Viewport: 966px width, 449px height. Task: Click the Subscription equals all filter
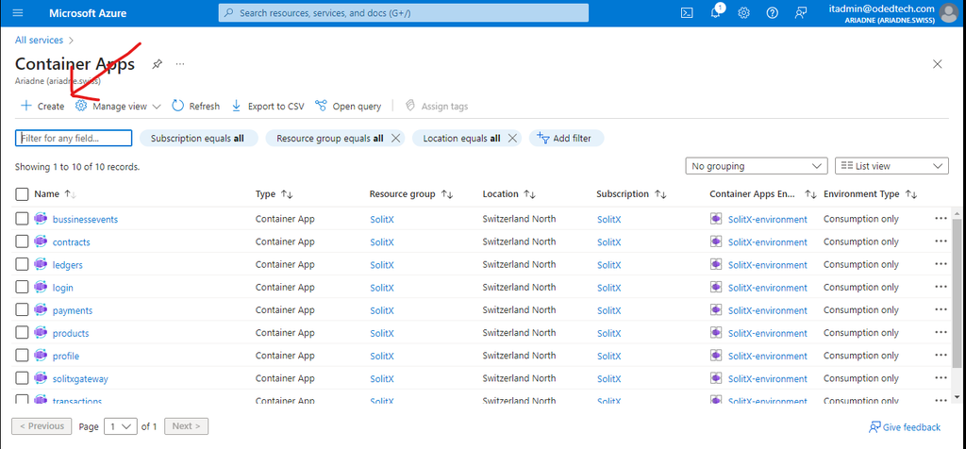(197, 138)
